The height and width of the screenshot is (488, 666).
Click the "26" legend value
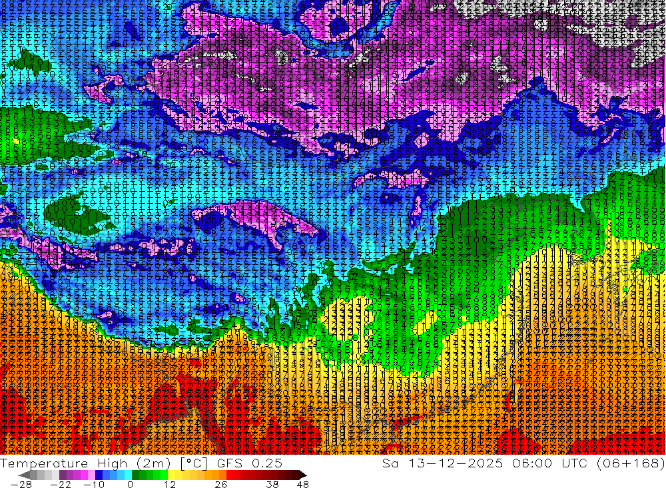click(x=221, y=485)
